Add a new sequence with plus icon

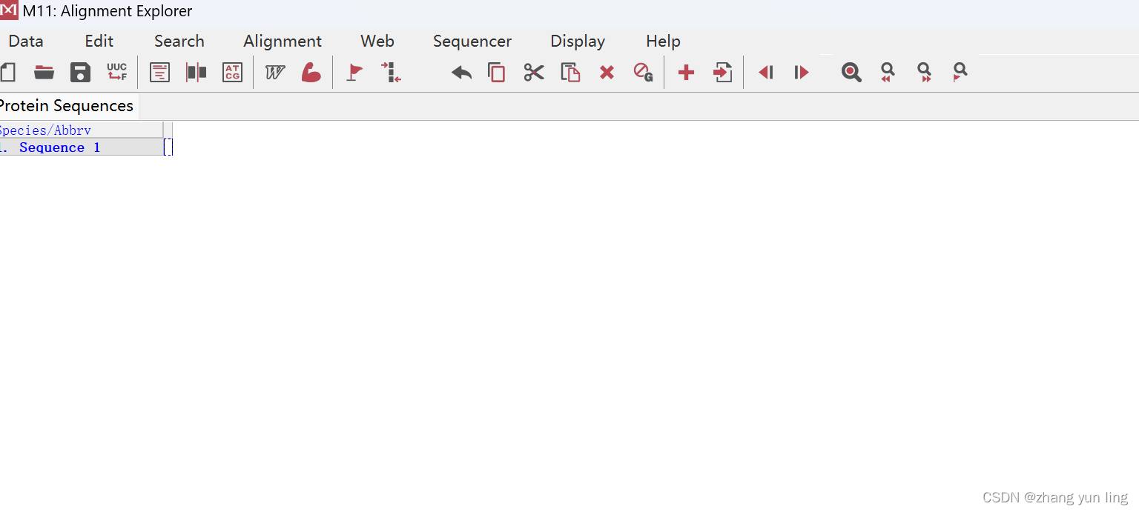point(686,72)
